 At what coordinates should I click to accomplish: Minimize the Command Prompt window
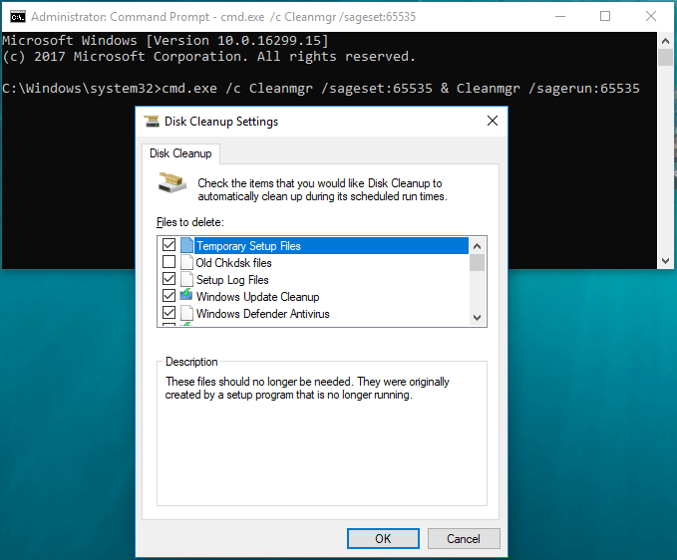point(560,16)
